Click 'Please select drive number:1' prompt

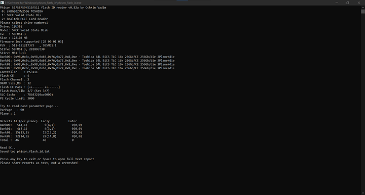tap(24, 23)
